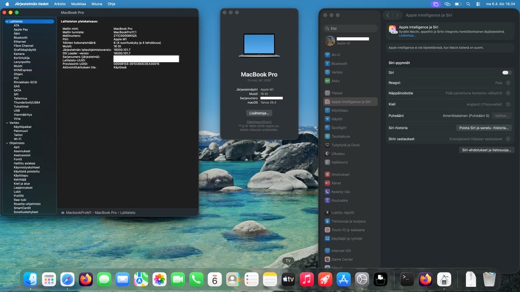Open Lisätietoja link under Apple Intelligence
The height and width of the screenshot is (292, 520).
407,36
